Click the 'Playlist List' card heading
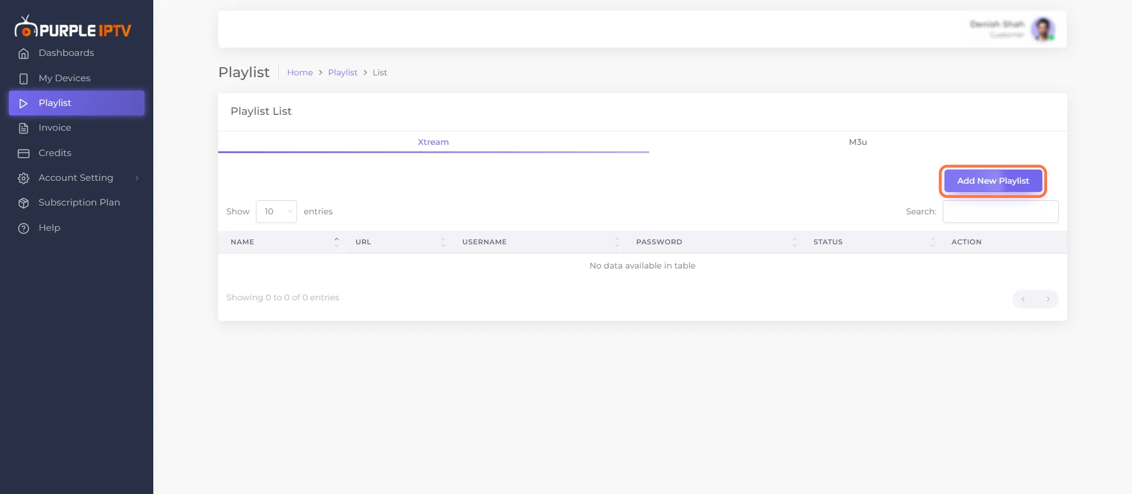1132x494 pixels. [261, 111]
